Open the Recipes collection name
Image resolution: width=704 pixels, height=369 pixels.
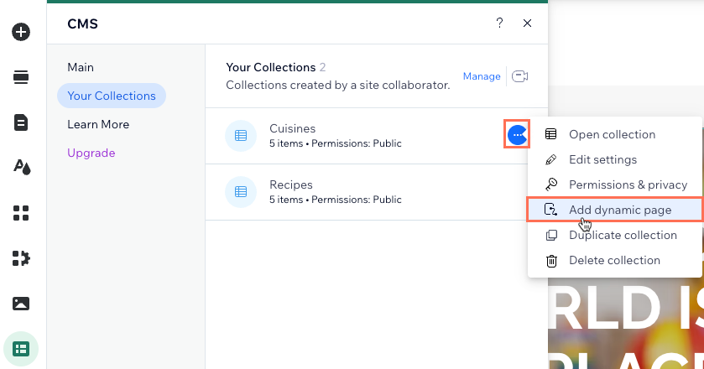coord(291,184)
